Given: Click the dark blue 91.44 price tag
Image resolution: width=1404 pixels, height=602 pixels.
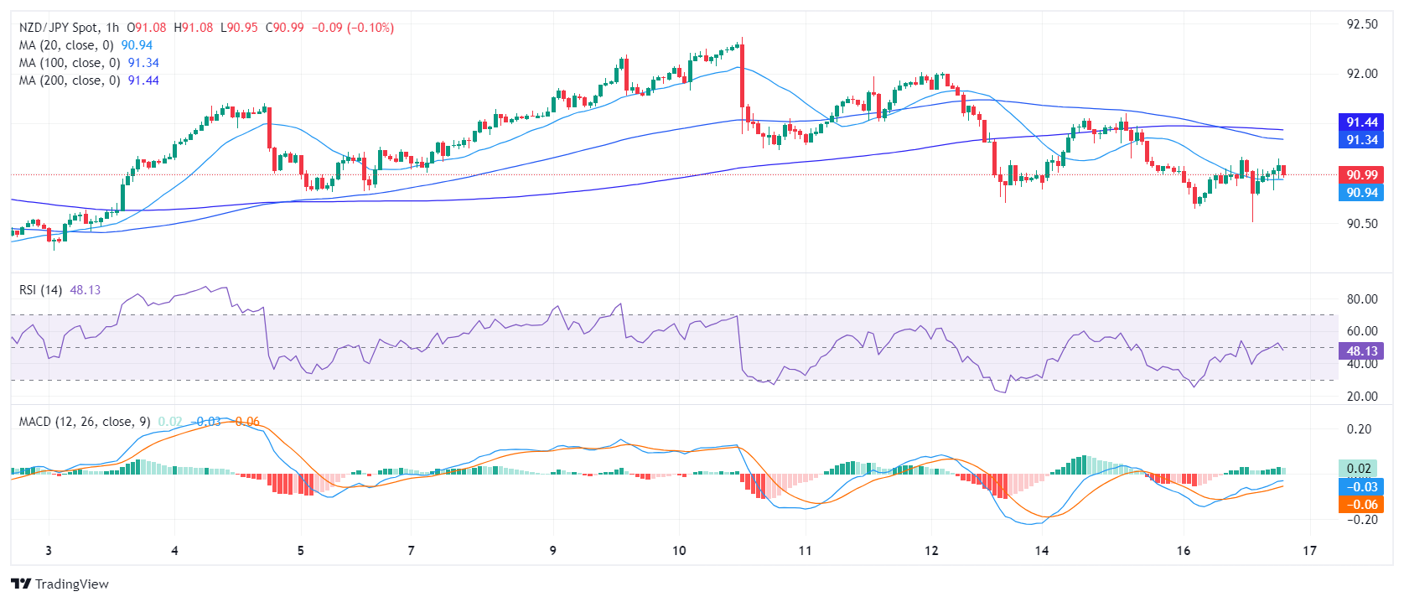Looking at the screenshot, I should 1361,122.
